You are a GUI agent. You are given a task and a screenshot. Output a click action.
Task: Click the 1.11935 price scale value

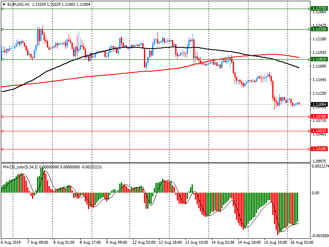pyautogui.click(x=320, y=53)
